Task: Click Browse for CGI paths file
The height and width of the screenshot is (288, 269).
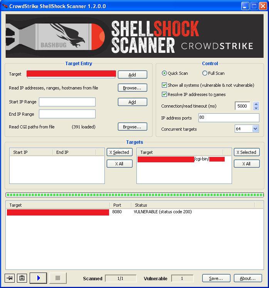Action: (x=133, y=127)
